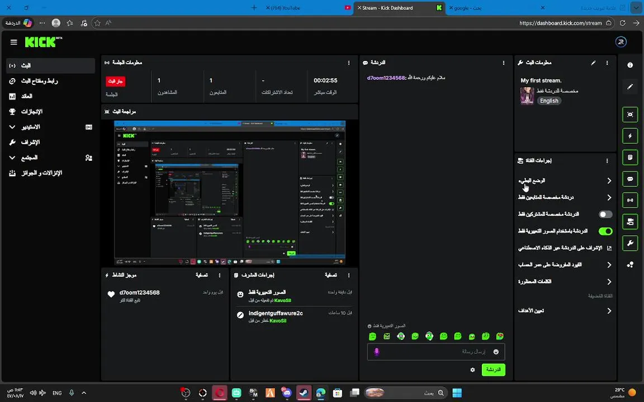Open الإنزالات و الجوائز in sidebar
Viewport: 644px width, 402px height.
pyautogui.click(x=50, y=173)
